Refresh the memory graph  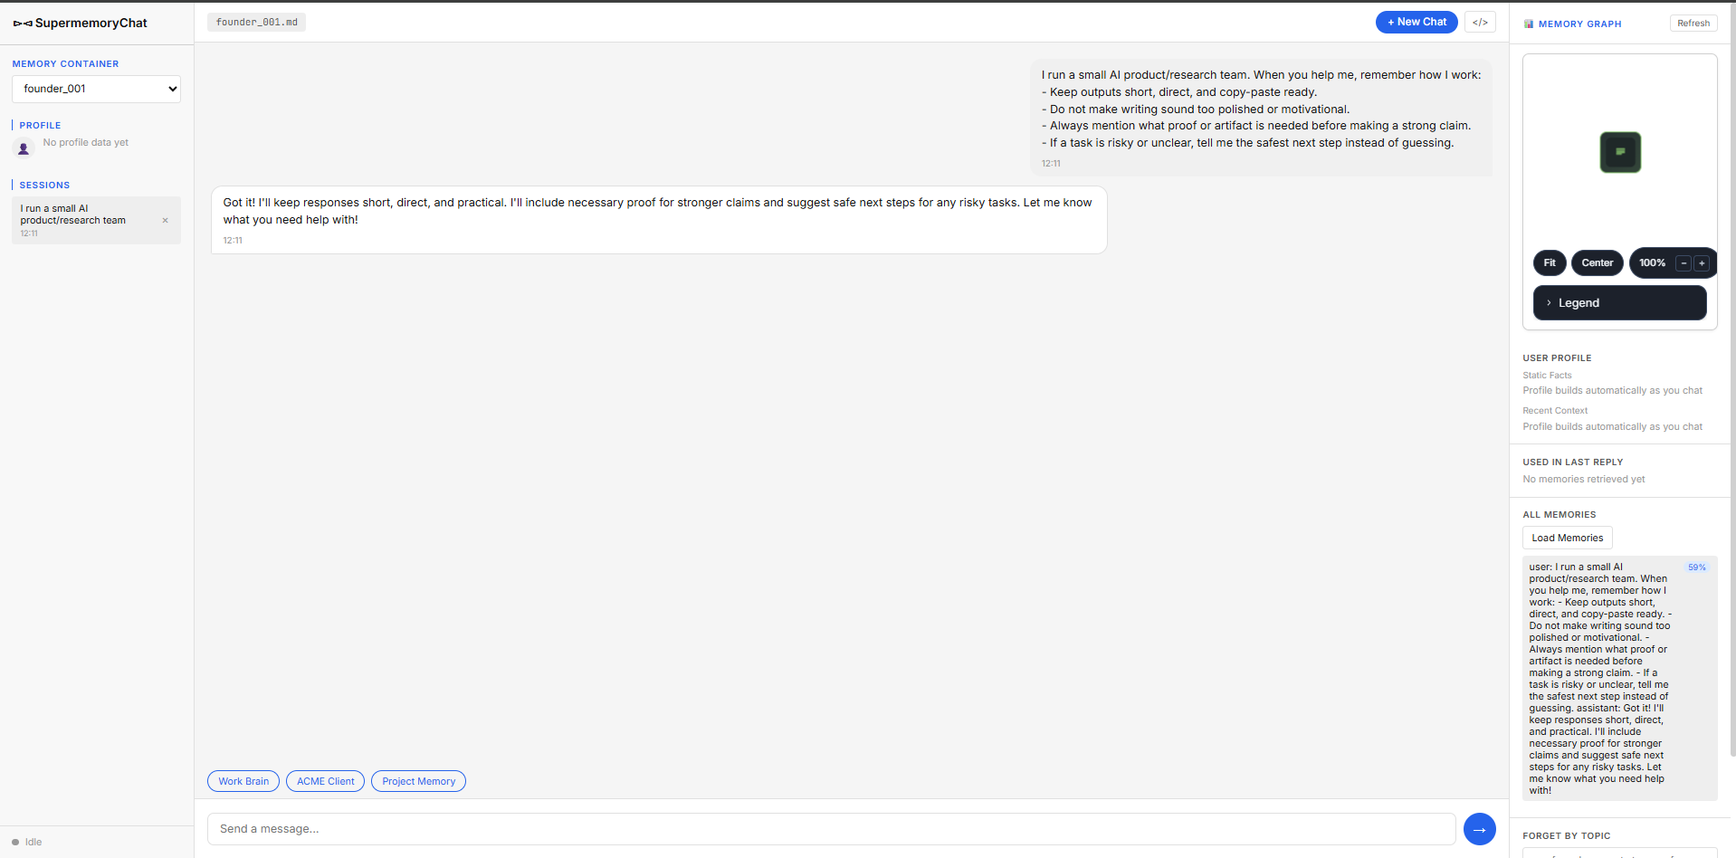click(1693, 24)
